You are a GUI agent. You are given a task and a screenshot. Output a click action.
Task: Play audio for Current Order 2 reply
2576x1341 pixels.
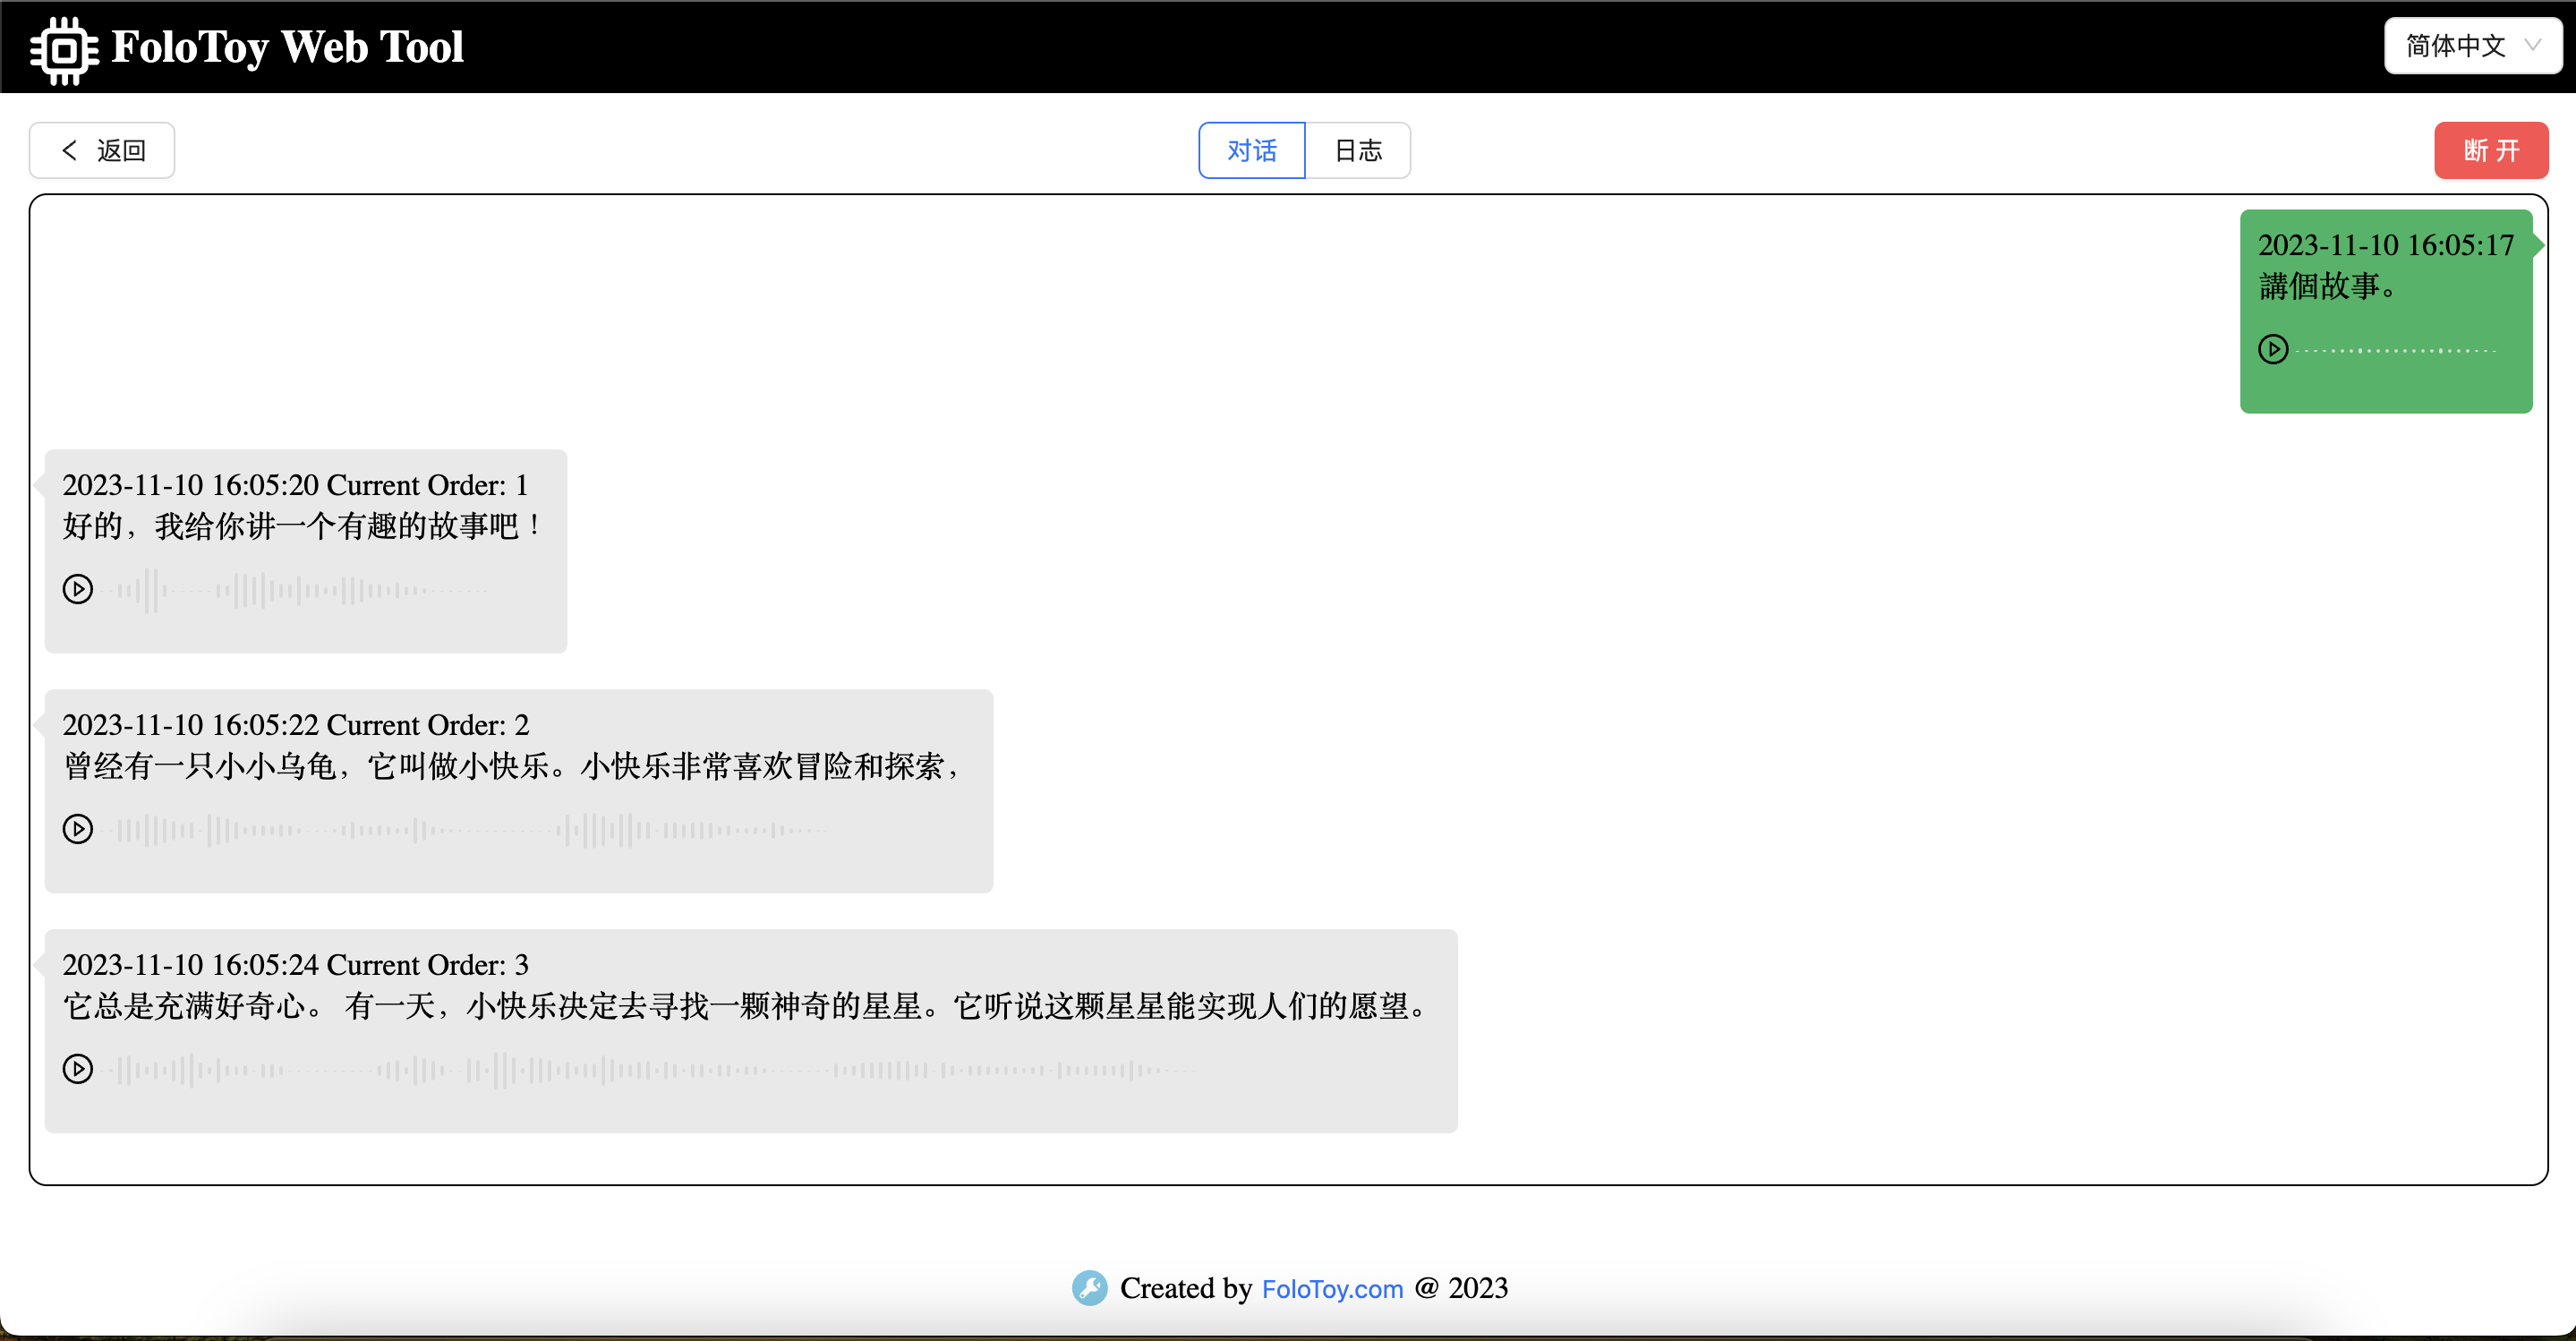tap(78, 828)
